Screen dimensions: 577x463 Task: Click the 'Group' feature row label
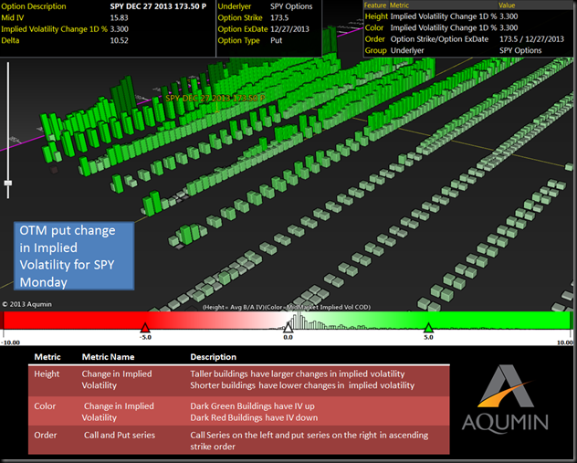[376, 50]
